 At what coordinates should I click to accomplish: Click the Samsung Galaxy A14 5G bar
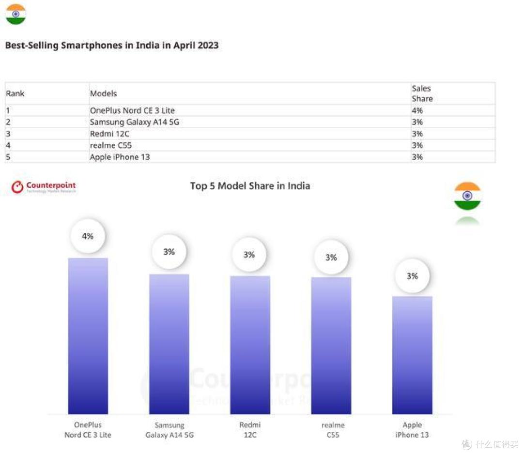pos(169,344)
